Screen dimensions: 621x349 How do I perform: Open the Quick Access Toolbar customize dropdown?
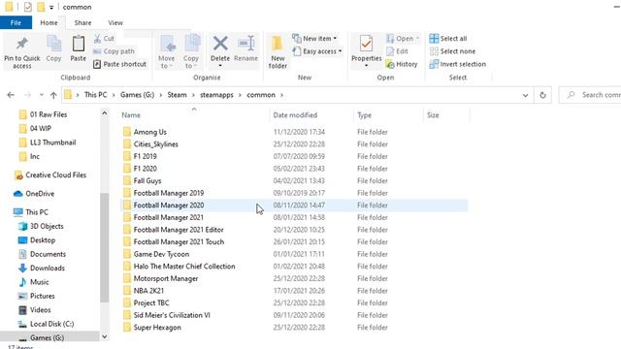click(51, 7)
